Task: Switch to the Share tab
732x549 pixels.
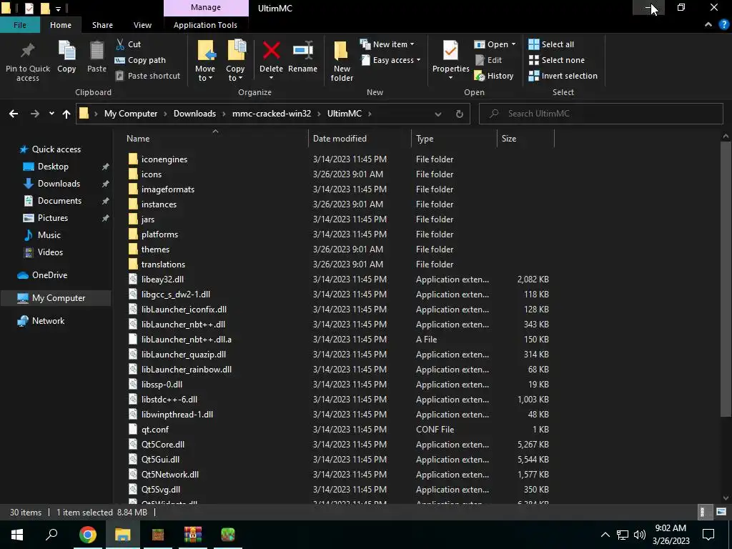Action: [x=102, y=25]
